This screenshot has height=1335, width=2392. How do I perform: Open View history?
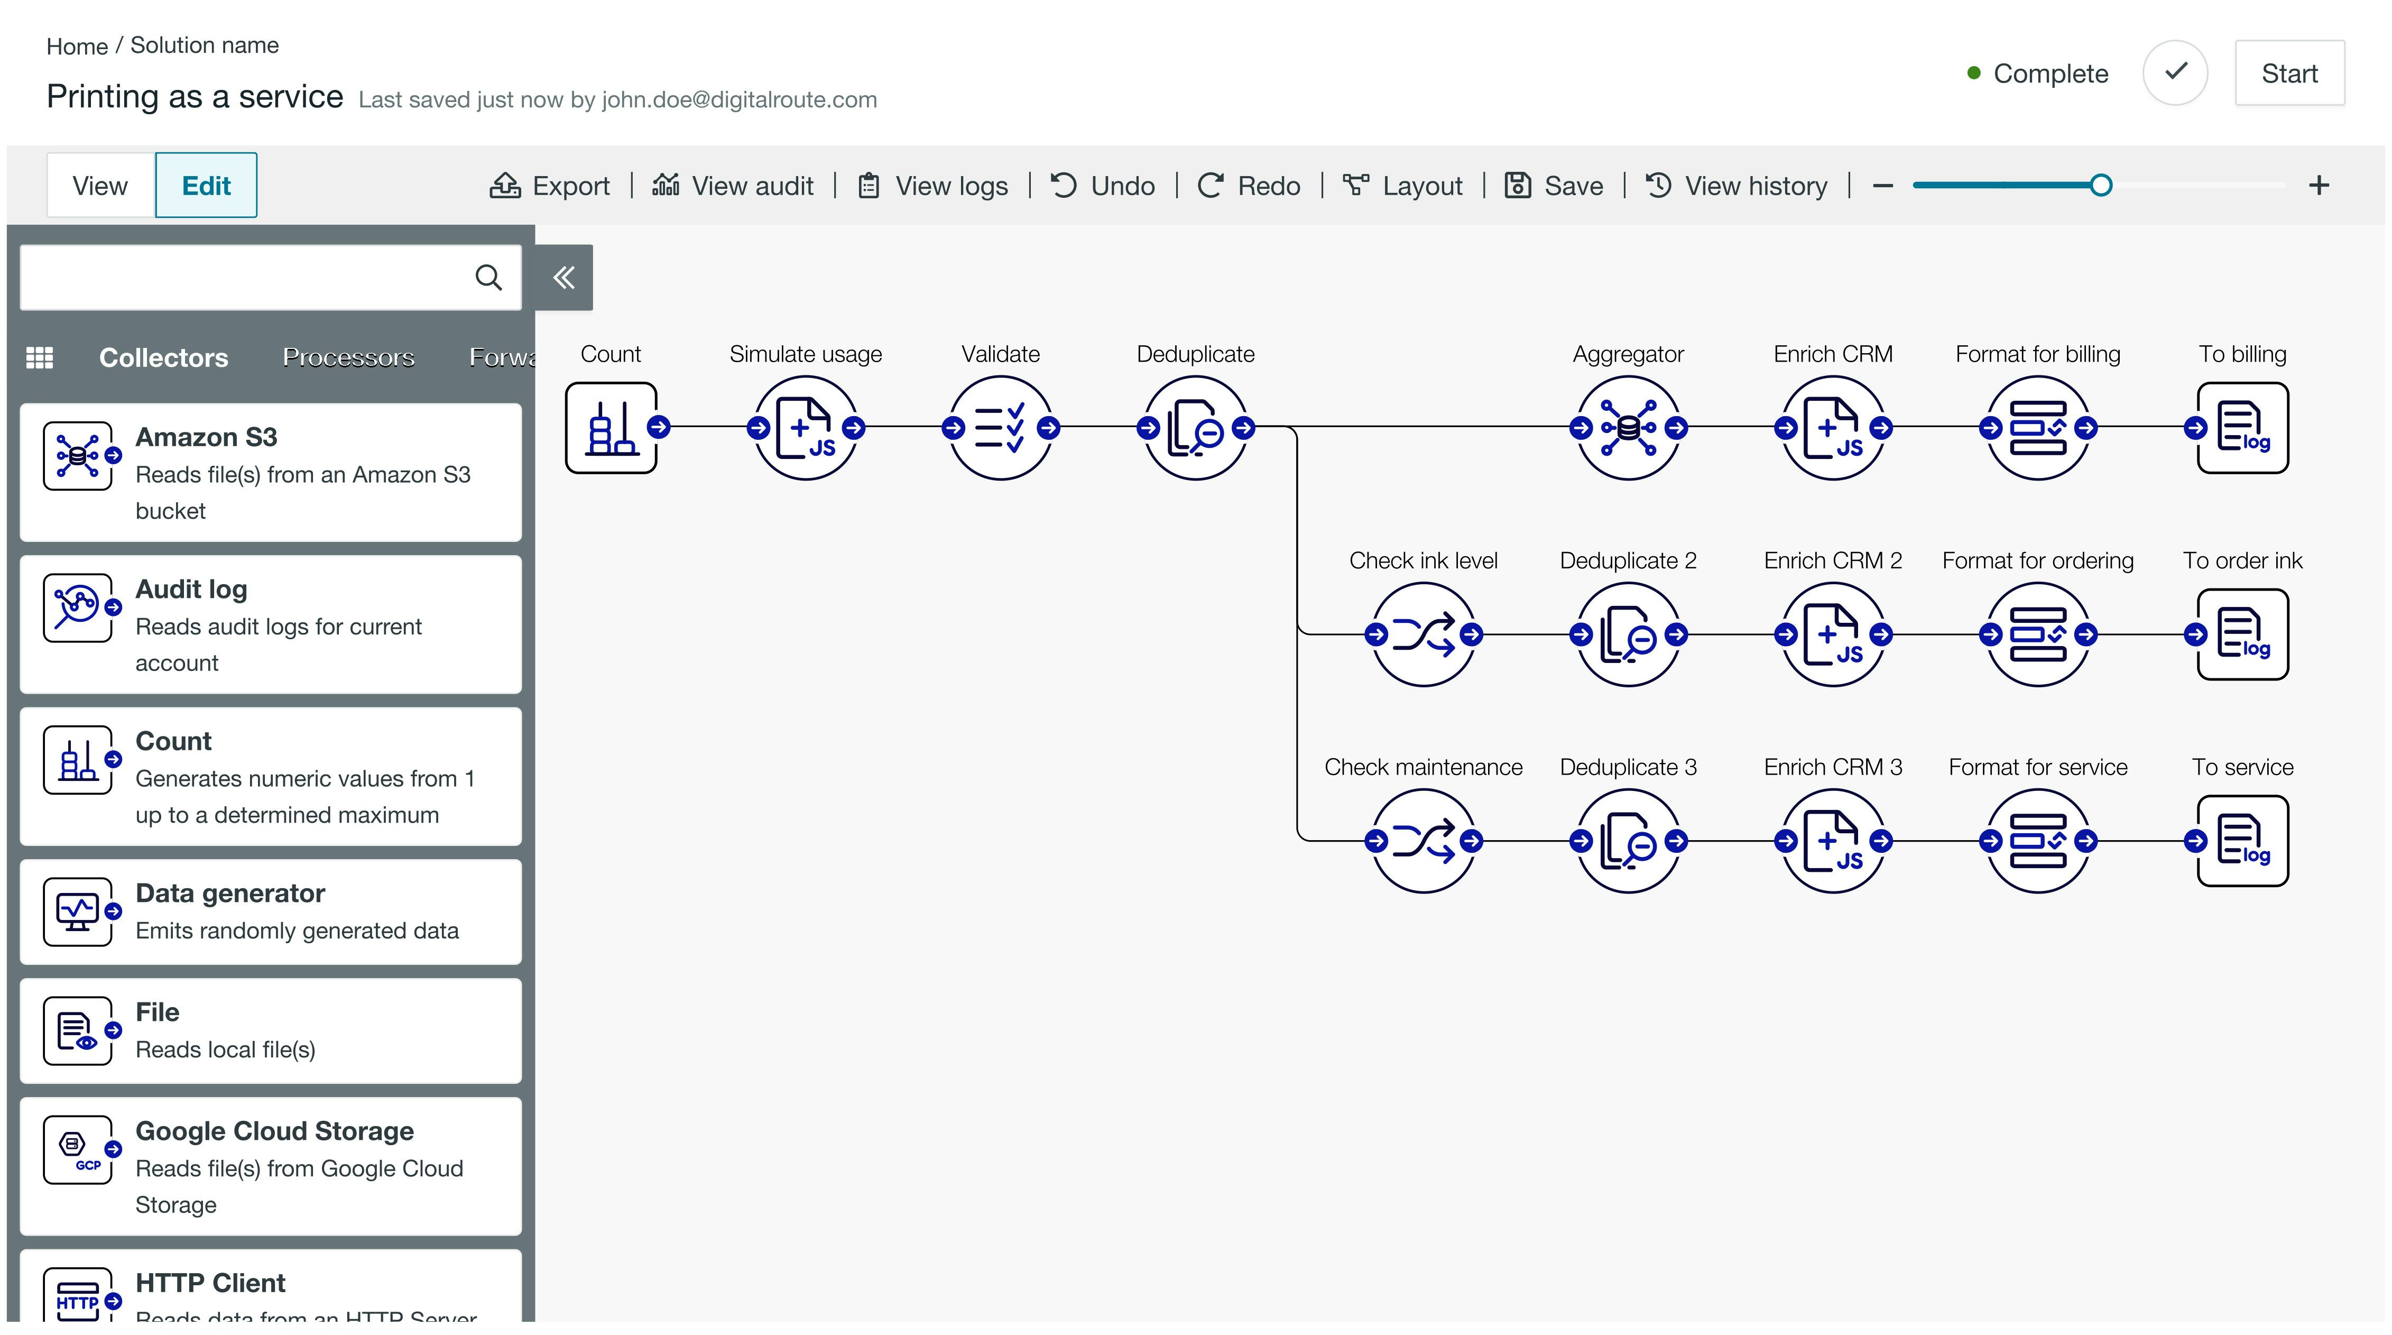[1737, 186]
